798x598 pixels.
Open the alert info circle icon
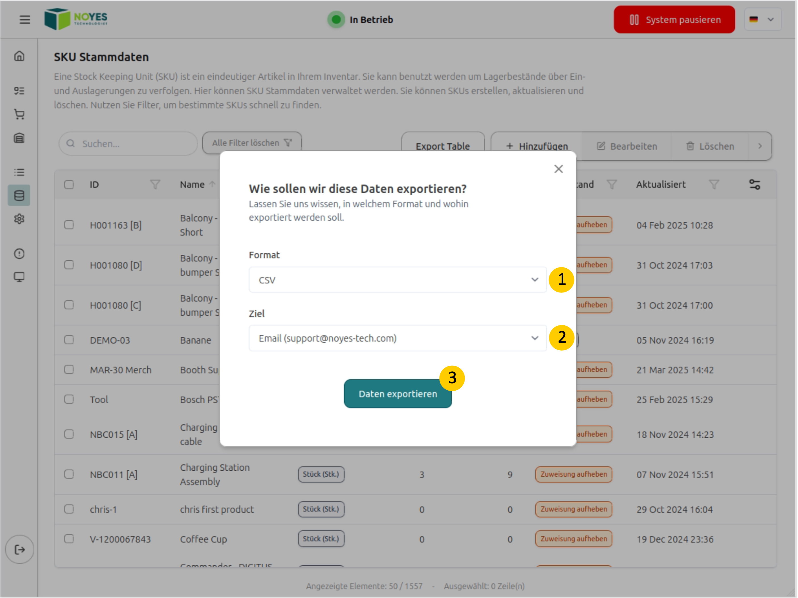click(x=19, y=254)
